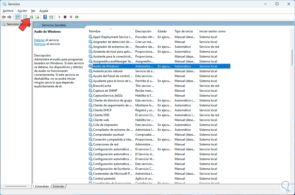Open Properties from the toolbar icon
295x195 pixels.
25,17
